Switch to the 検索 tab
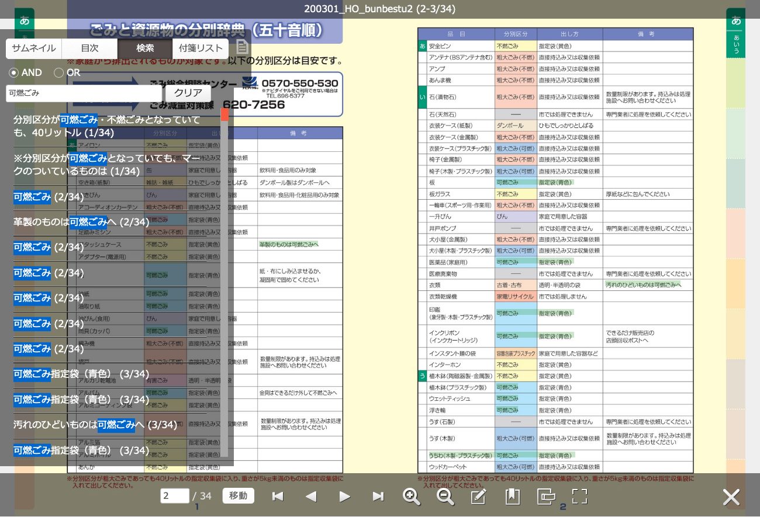 pyautogui.click(x=145, y=48)
